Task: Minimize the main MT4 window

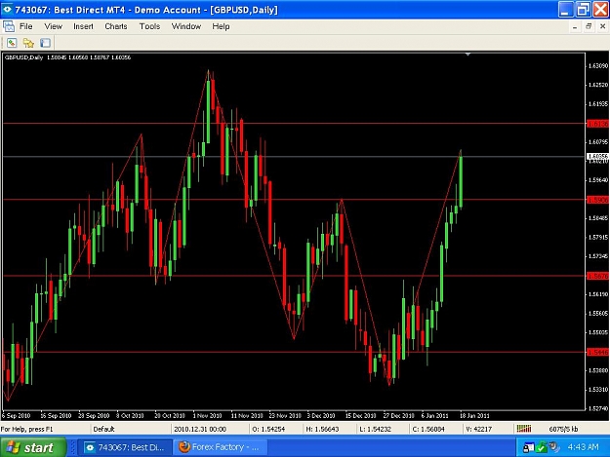Action: (566, 10)
